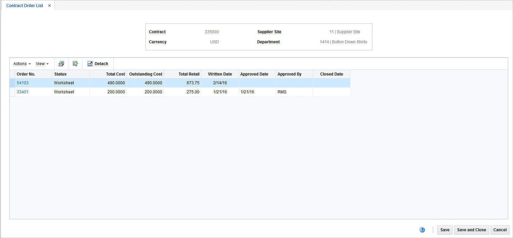The height and width of the screenshot is (238, 513).
Task: Click the Cancel button
Action: 500,230
